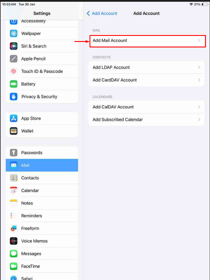Open Touch ID & Passcode fingerprint icon

(14, 71)
